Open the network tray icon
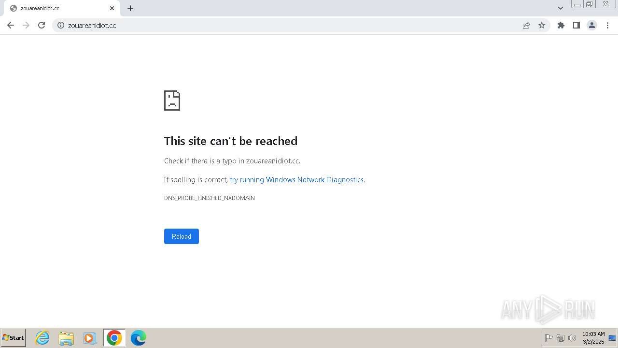 [x=561, y=338]
